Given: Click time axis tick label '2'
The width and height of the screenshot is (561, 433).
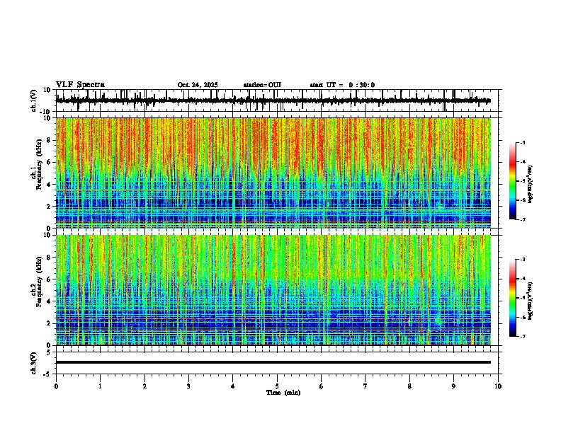Looking at the screenshot, I should pos(144,386).
